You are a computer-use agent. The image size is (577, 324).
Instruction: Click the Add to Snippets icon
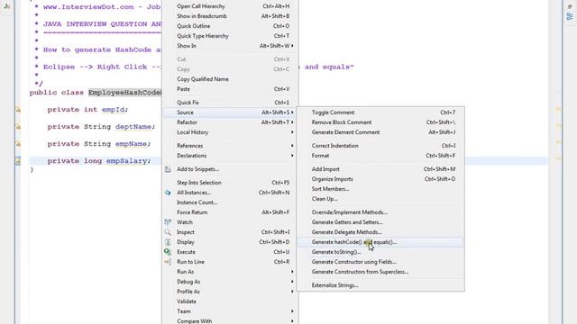pos(168,169)
